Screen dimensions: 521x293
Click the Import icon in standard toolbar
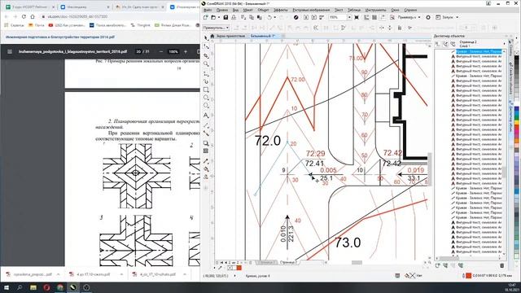306,17
